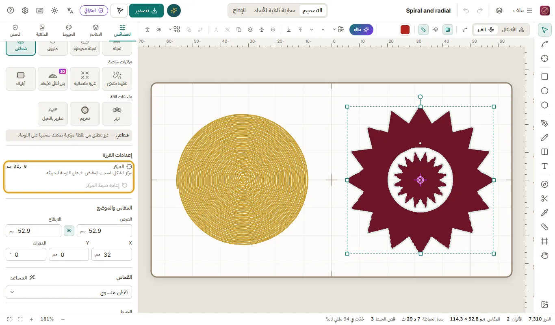Open the الخيوط threads panel tab
555x325 pixels.
(x=69, y=30)
